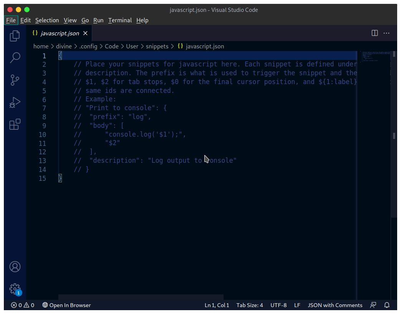Open the Accounts menu icon

point(15,267)
